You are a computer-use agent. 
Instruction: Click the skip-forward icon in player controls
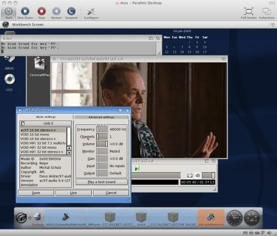coord(137,169)
